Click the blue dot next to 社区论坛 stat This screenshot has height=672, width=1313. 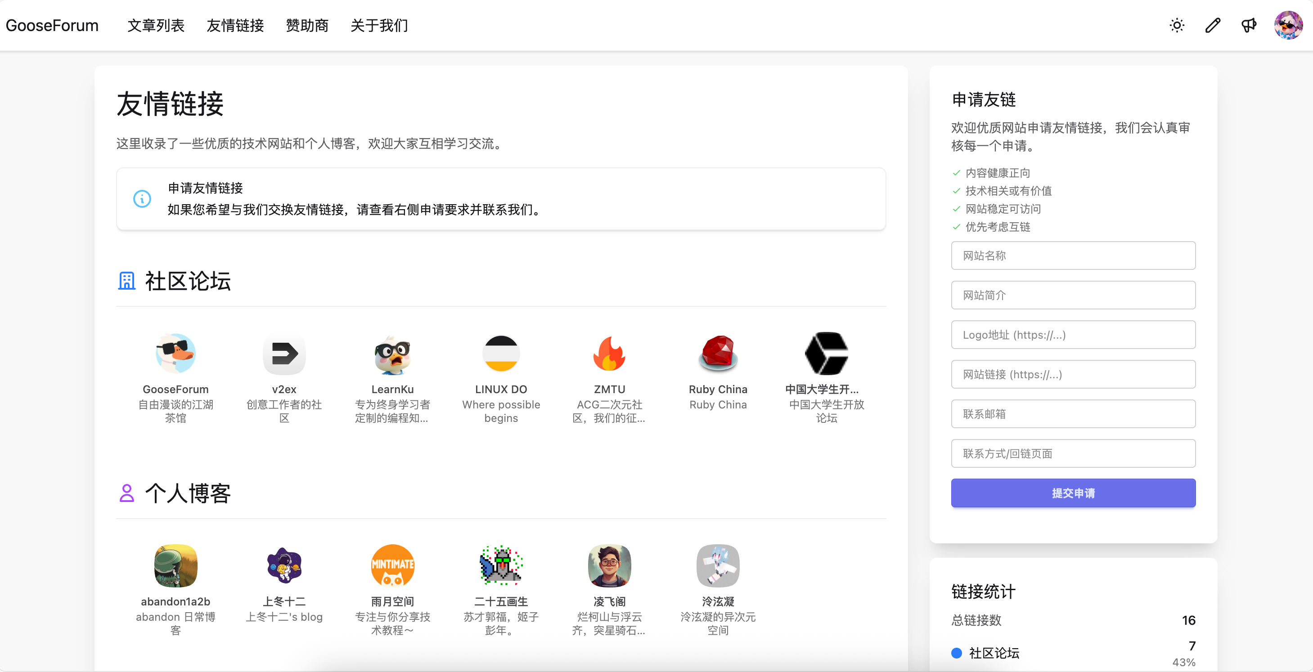957,653
